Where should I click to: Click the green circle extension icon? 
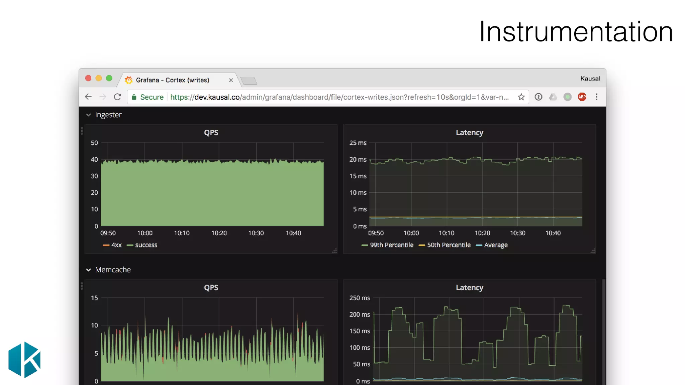(x=567, y=97)
